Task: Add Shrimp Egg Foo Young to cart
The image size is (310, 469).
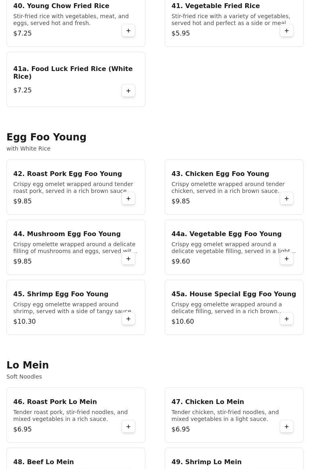Action: [x=128, y=319]
